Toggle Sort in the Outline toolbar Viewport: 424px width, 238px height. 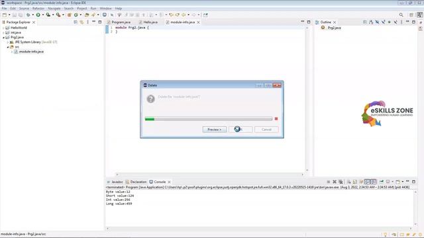371,22
